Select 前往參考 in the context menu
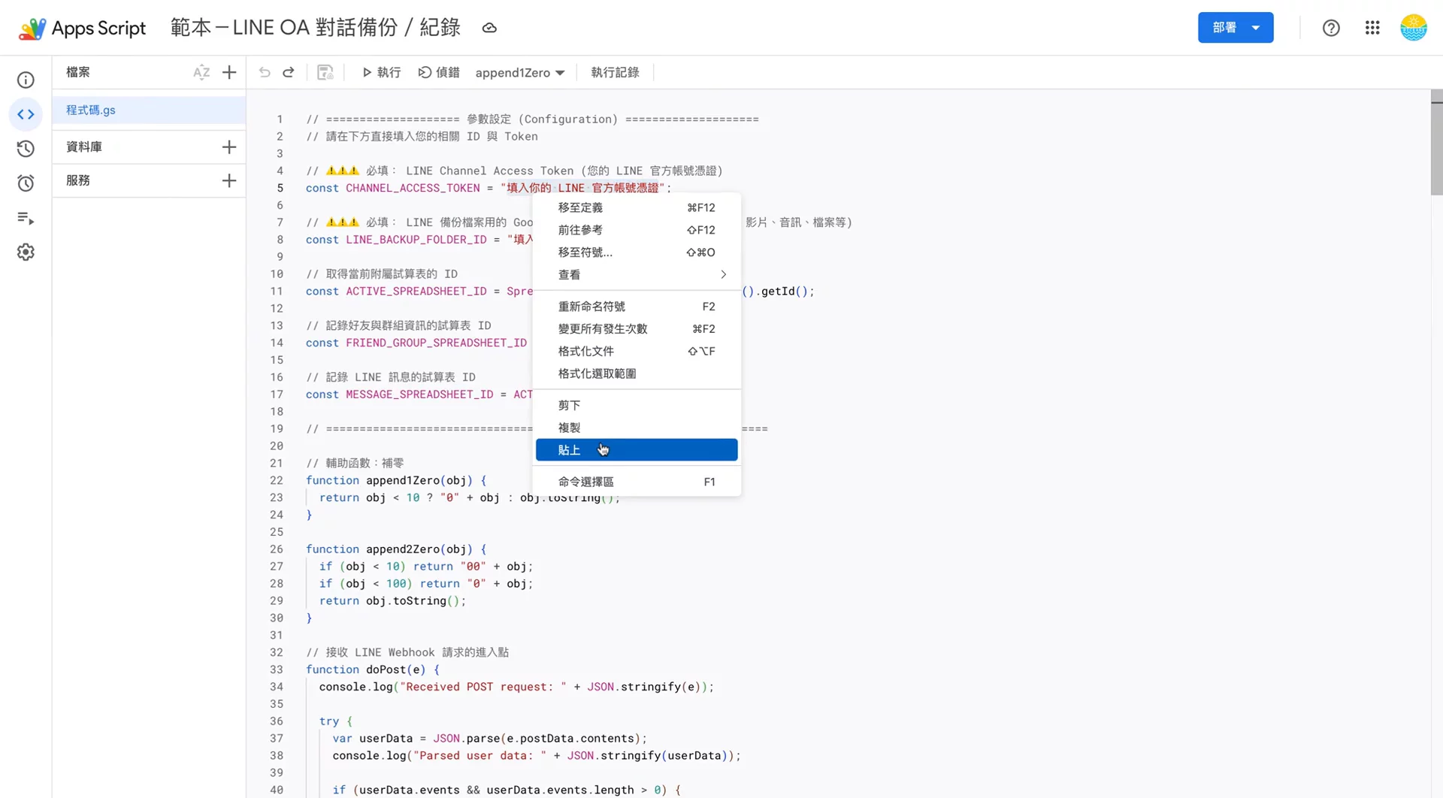 click(x=637, y=230)
